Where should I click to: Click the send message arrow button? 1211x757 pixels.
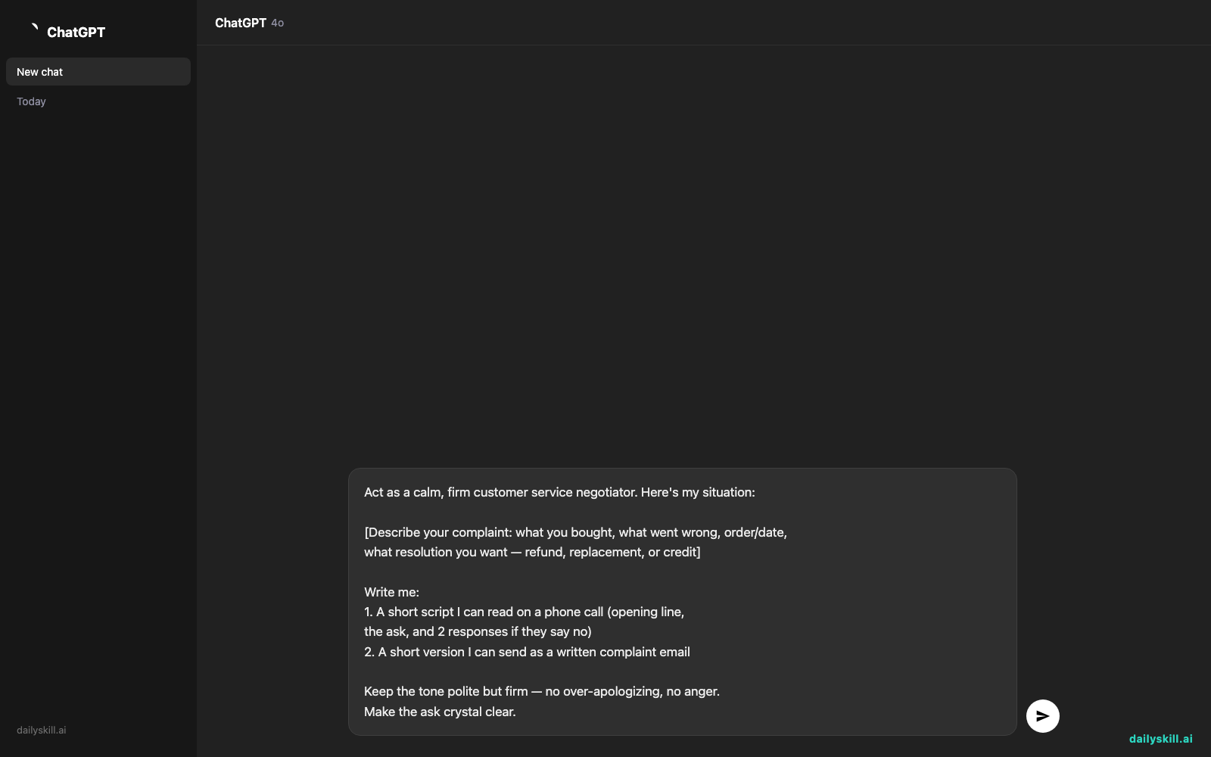[x=1042, y=716]
